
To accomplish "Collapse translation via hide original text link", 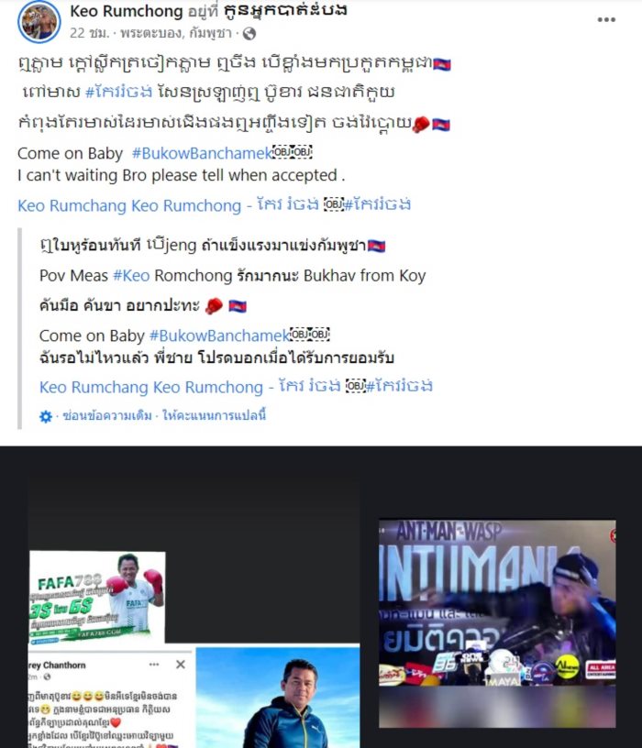I will tap(107, 415).
